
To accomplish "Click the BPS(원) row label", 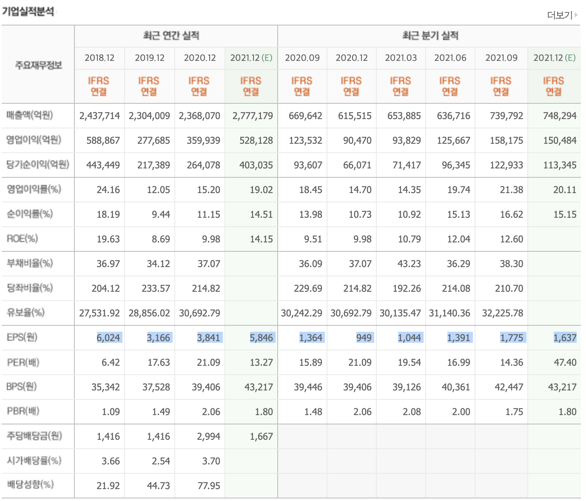I will [22, 387].
